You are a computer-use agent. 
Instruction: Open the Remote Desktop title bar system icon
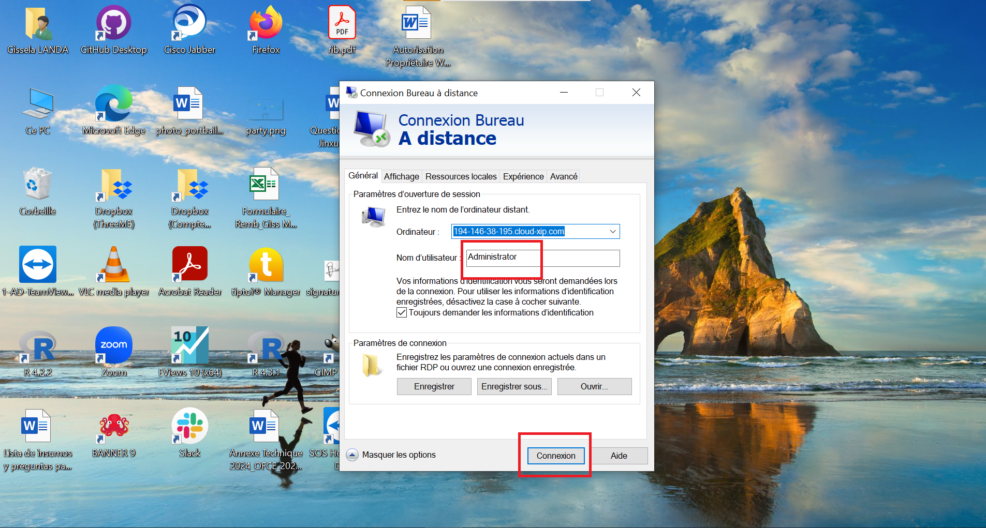pos(351,93)
